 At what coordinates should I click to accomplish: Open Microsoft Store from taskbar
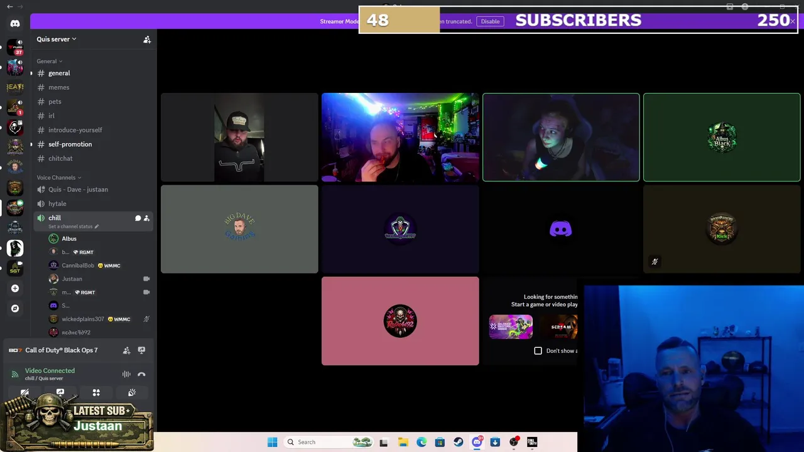(440, 442)
